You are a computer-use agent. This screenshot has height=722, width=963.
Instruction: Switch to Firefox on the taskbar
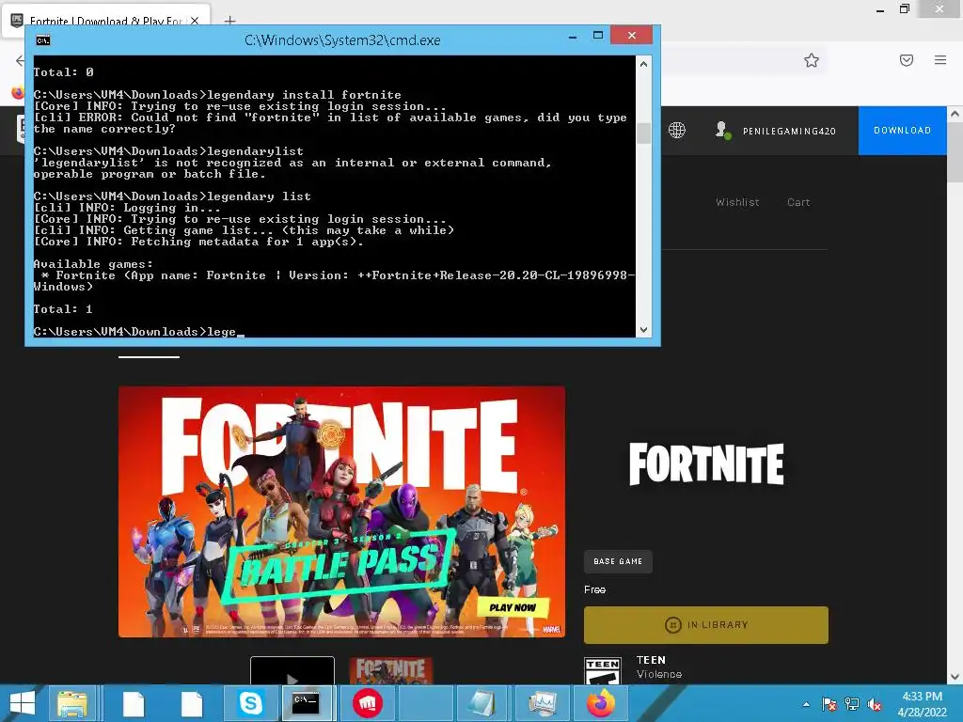[x=601, y=703]
